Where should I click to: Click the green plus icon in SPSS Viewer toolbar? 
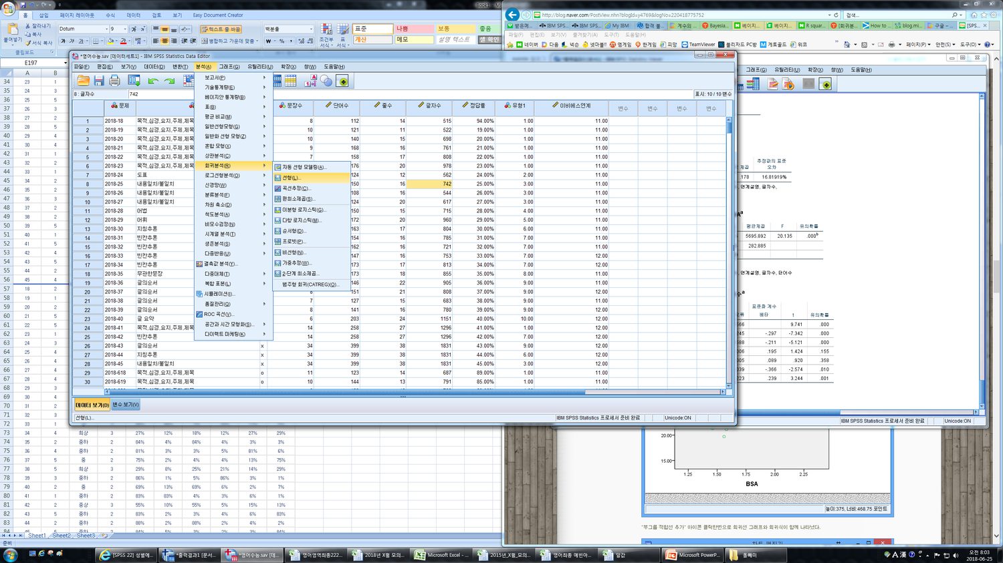pyautogui.click(x=826, y=84)
